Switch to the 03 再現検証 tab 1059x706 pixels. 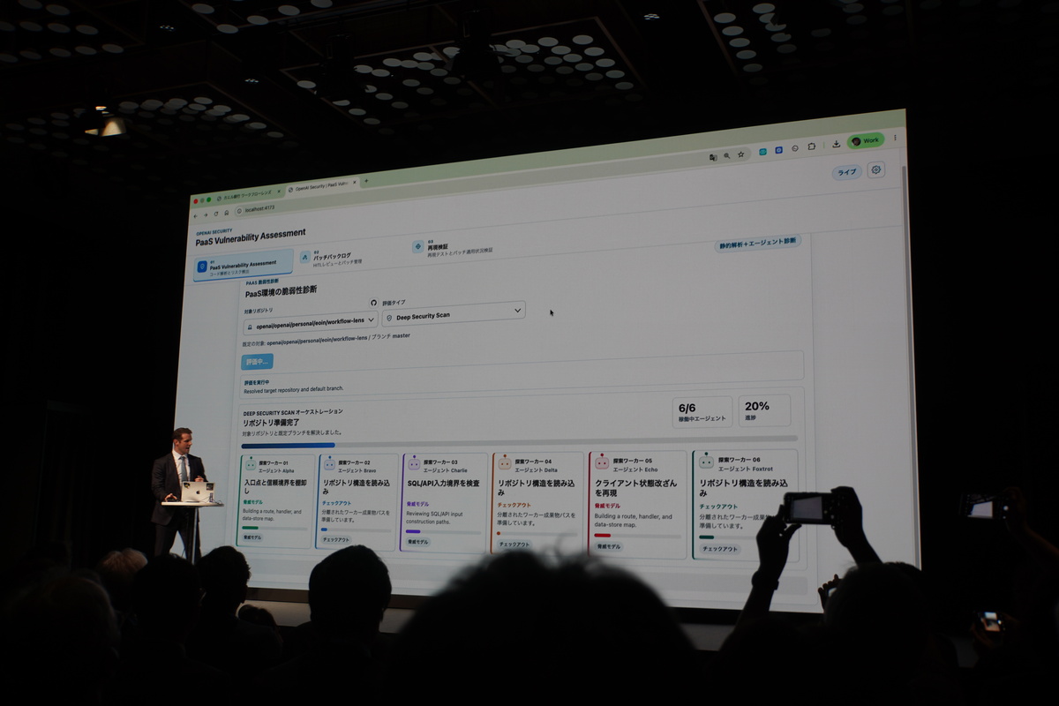[452, 246]
